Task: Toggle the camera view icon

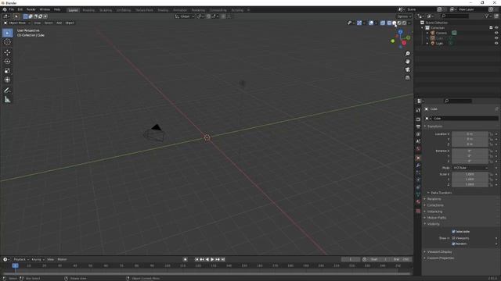Action: click(407, 69)
